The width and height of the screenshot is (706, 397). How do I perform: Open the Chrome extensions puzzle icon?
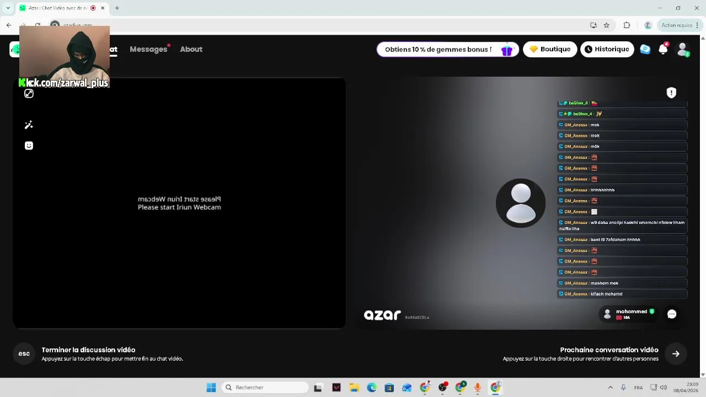(627, 25)
